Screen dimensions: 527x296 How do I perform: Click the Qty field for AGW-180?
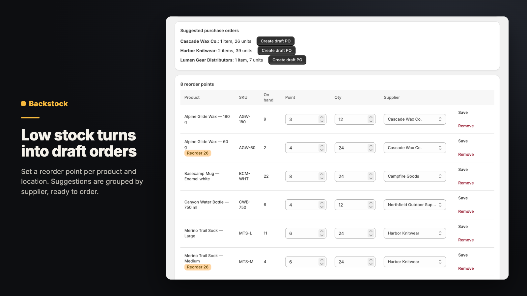coord(355,119)
